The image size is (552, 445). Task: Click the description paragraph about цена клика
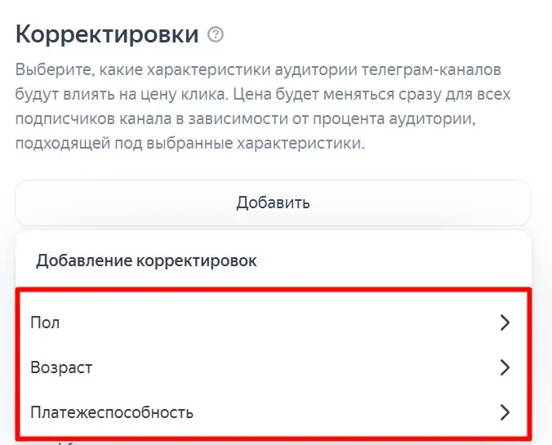click(263, 106)
